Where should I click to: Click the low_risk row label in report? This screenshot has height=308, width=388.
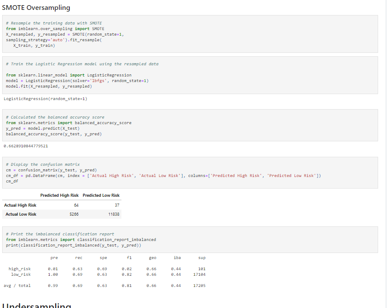coord(21,274)
